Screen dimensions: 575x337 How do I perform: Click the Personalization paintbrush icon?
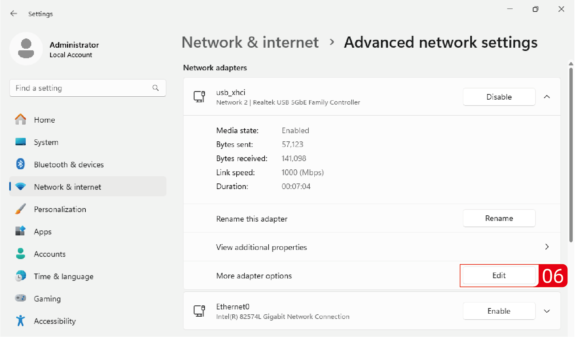20,209
